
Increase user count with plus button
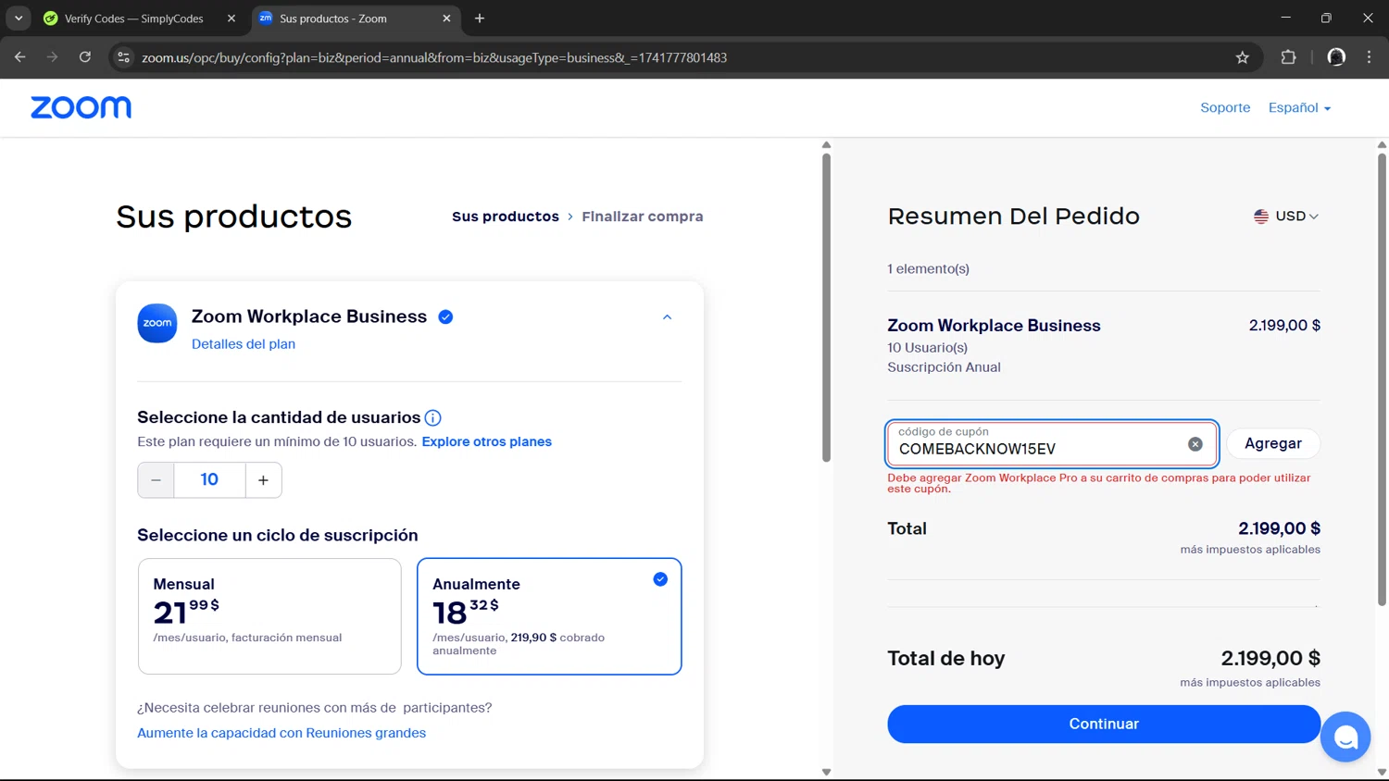[x=264, y=480]
